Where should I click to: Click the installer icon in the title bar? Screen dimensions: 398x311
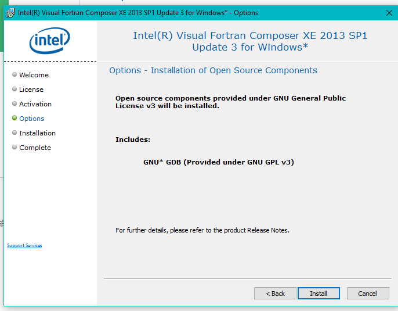[x=10, y=13]
